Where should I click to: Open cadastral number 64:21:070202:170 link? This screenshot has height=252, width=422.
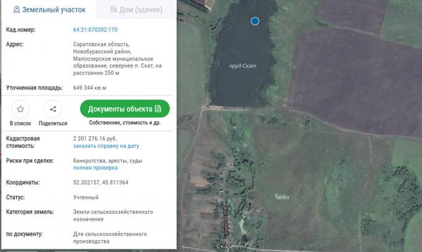[95, 30]
